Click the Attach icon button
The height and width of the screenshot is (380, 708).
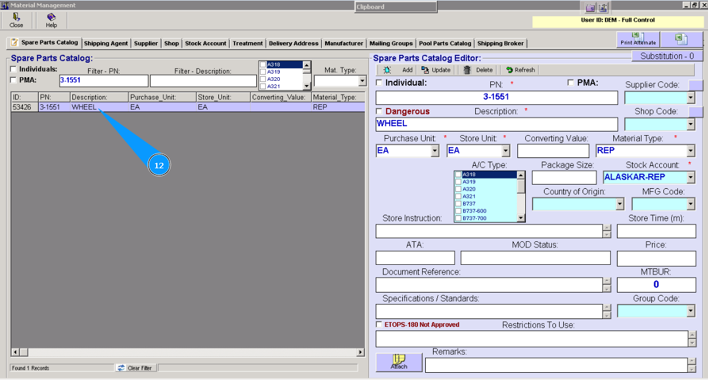(x=399, y=362)
